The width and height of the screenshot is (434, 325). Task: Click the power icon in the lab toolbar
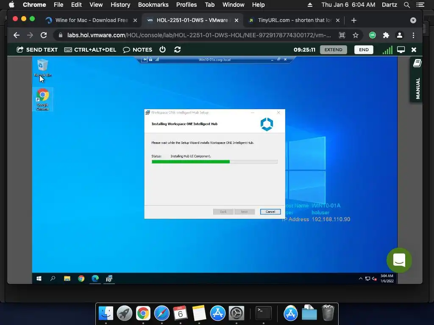[162, 50]
